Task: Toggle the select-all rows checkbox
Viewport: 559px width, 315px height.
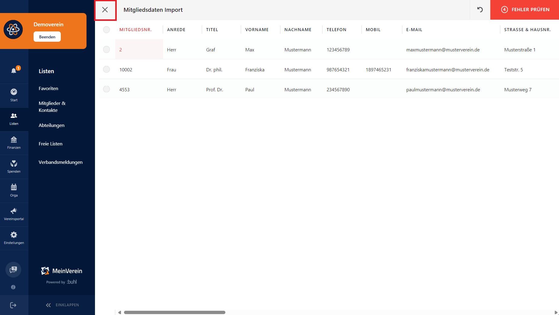Action: point(106,30)
